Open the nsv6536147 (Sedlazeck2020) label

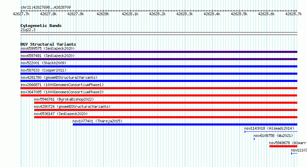pyautogui.click(x=61, y=114)
